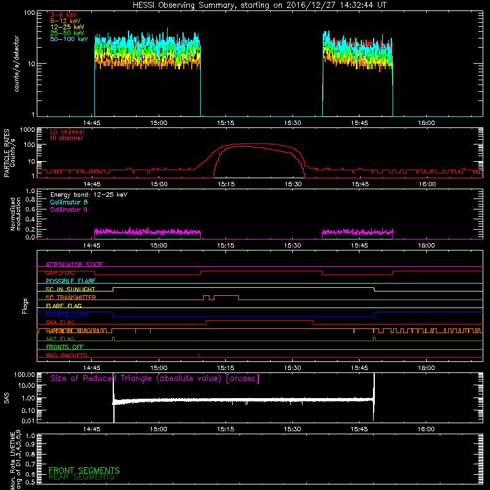Click the FRONTS OFF flag label
This screenshot has width=490, height=490.
tap(65, 347)
